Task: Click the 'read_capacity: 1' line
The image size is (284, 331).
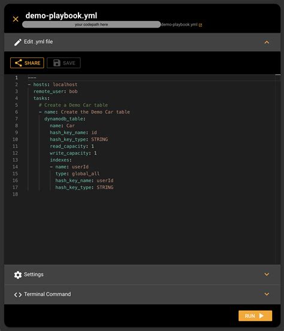Action: [72, 146]
